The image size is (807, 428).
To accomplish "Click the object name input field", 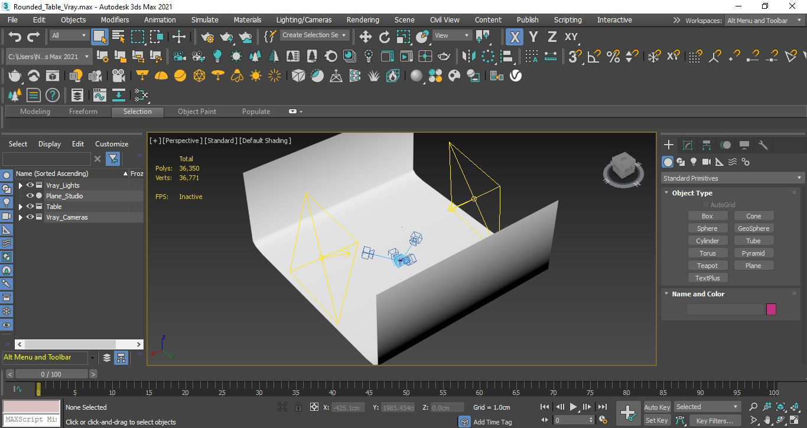I will coord(725,309).
